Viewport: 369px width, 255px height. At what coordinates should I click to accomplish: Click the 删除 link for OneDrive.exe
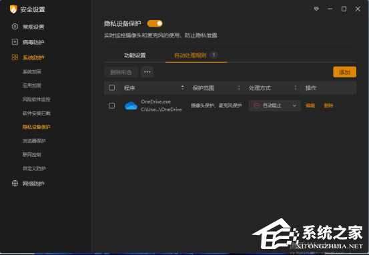point(328,105)
